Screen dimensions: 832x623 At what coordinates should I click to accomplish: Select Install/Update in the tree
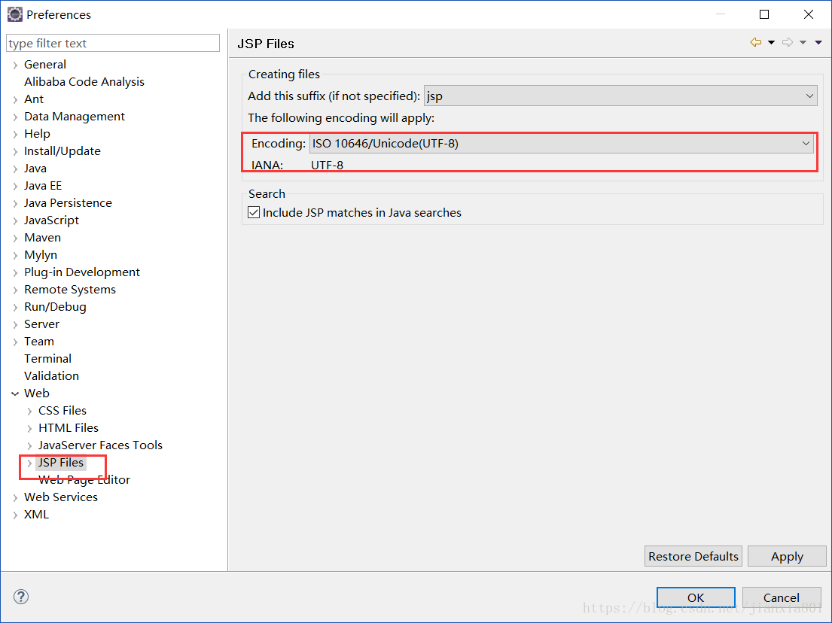pyautogui.click(x=62, y=151)
